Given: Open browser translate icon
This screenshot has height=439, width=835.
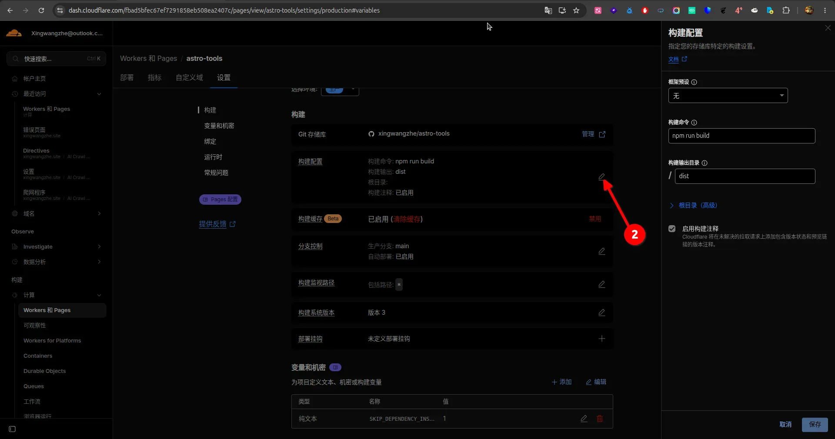Looking at the screenshot, I should pos(548,10).
